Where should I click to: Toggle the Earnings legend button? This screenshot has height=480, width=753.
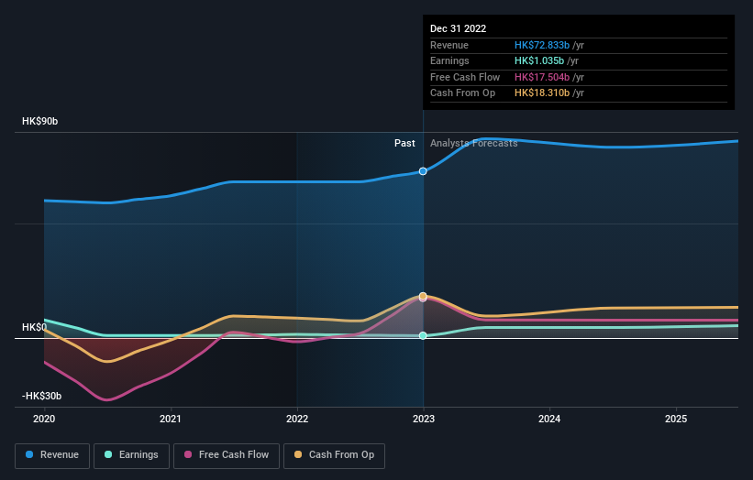coord(131,455)
